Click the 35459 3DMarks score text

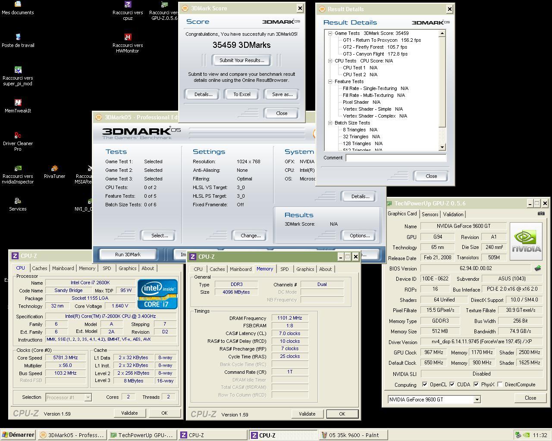pyautogui.click(x=241, y=45)
